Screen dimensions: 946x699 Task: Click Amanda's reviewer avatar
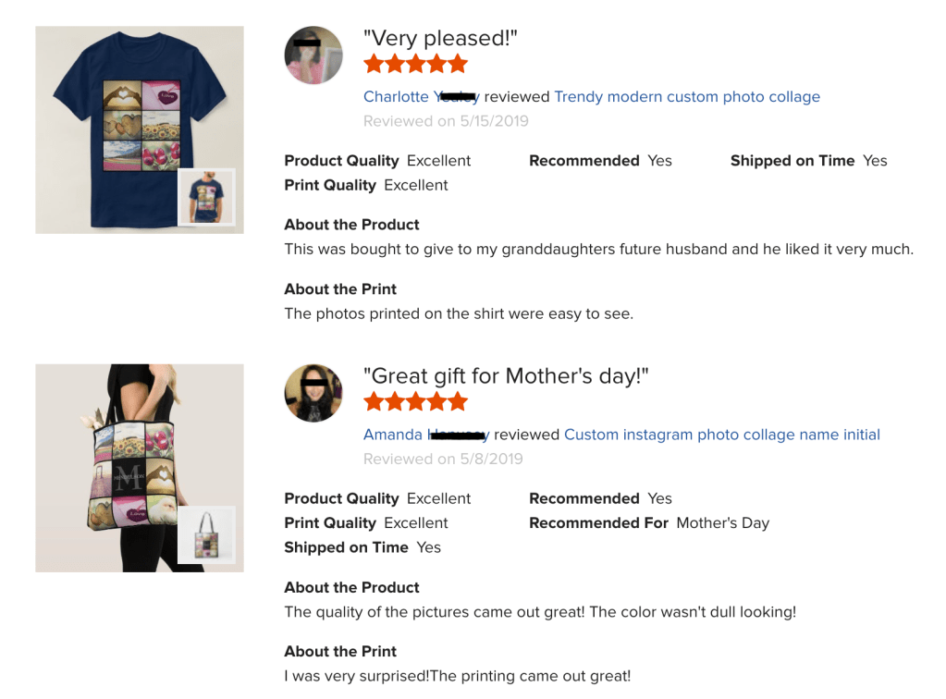(x=313, y=393)
